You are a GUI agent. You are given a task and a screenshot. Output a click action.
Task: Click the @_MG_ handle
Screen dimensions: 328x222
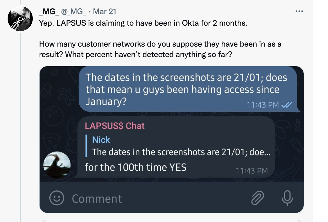pos(74,12)
